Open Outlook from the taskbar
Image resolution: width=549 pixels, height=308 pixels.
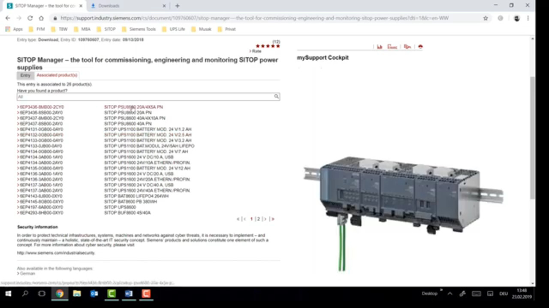point(94,293)
